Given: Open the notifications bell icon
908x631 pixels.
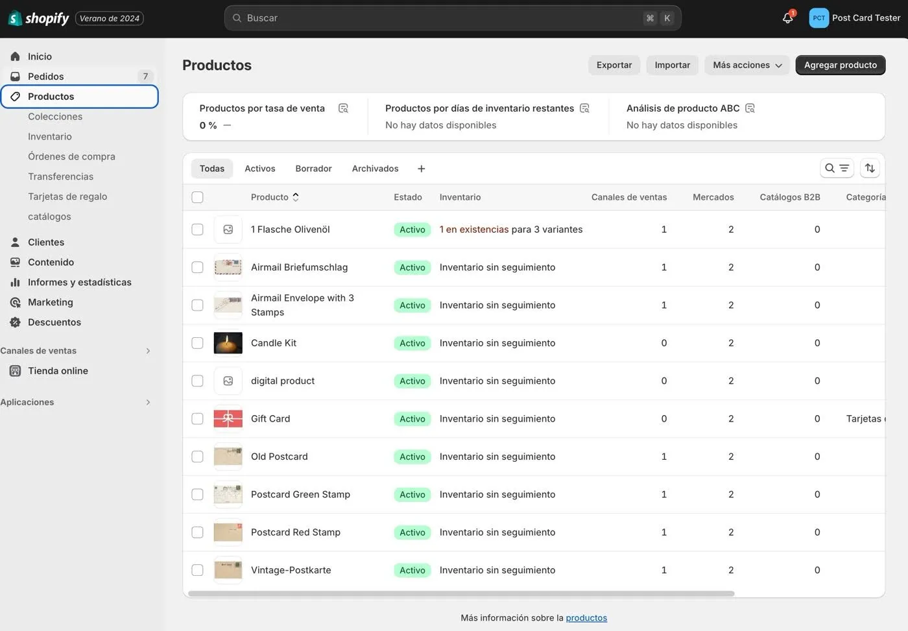Looking at the screenshot, I should (787, 18).
